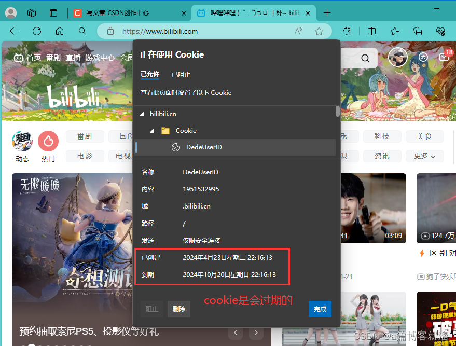The height and width of the screenshot is (346, 456).
Task: Click the browser back arrow
Action: click(14, 31)
